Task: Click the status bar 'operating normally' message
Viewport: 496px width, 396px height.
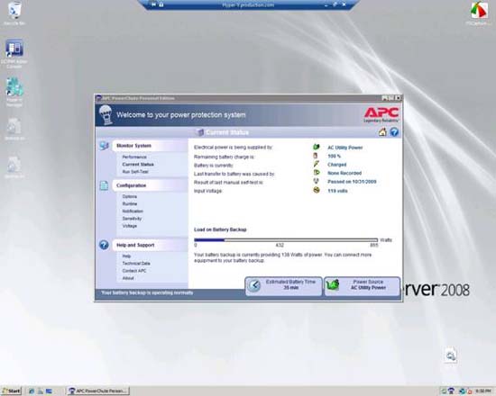Action: click(x=147, y=292)
